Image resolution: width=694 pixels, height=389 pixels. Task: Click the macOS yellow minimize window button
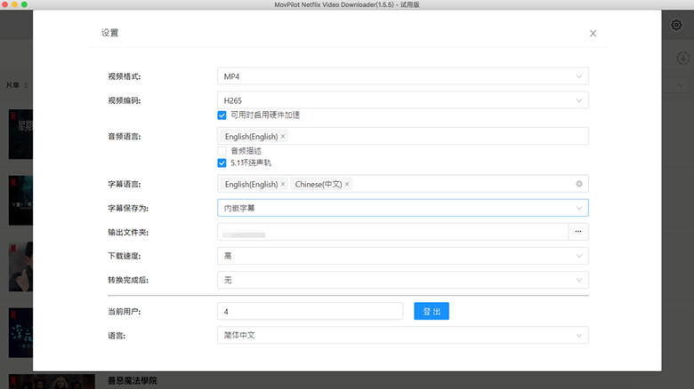click(14, 4)
